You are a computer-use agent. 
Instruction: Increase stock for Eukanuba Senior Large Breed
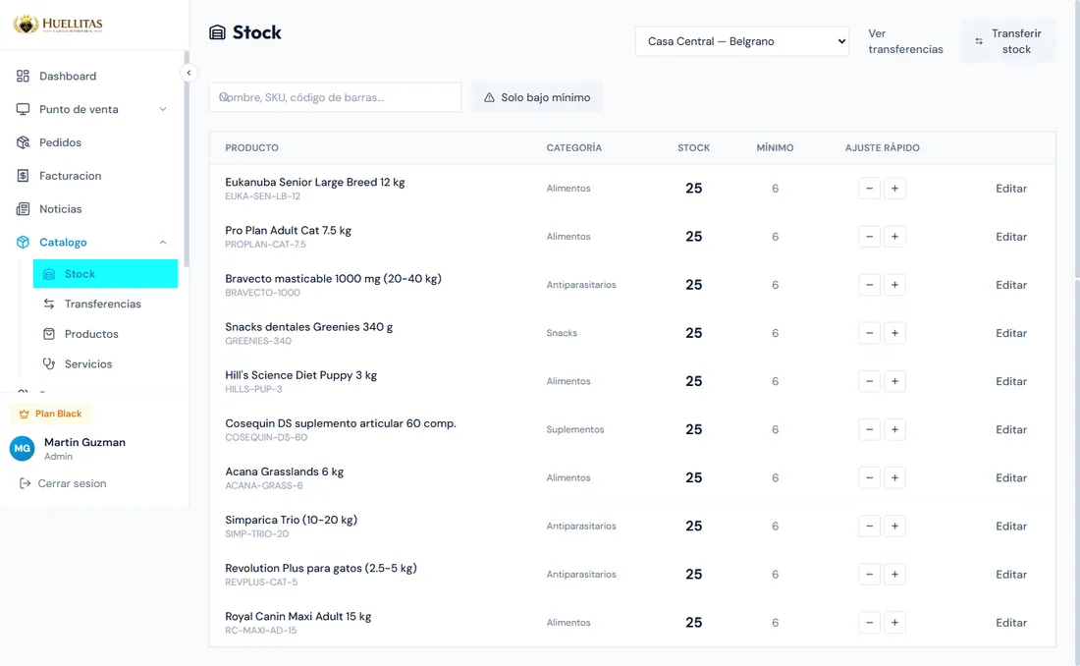(894, 189)
